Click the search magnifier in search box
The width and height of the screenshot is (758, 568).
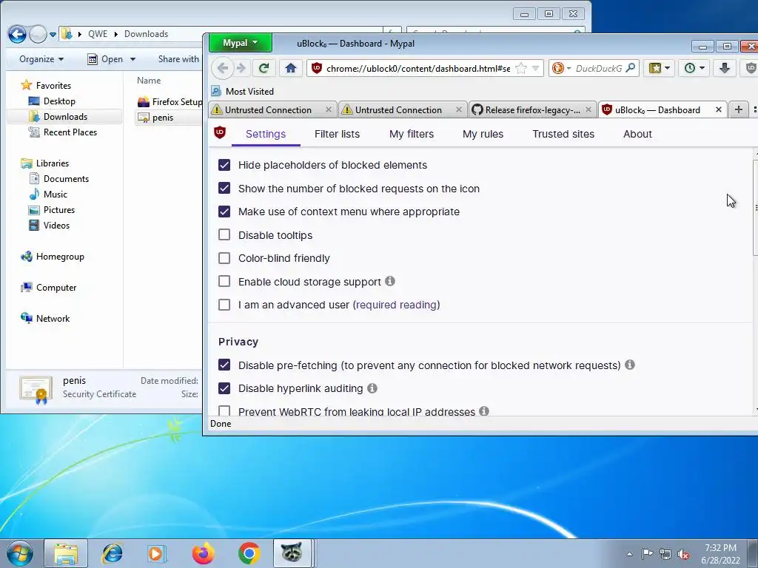coord(631,68)
